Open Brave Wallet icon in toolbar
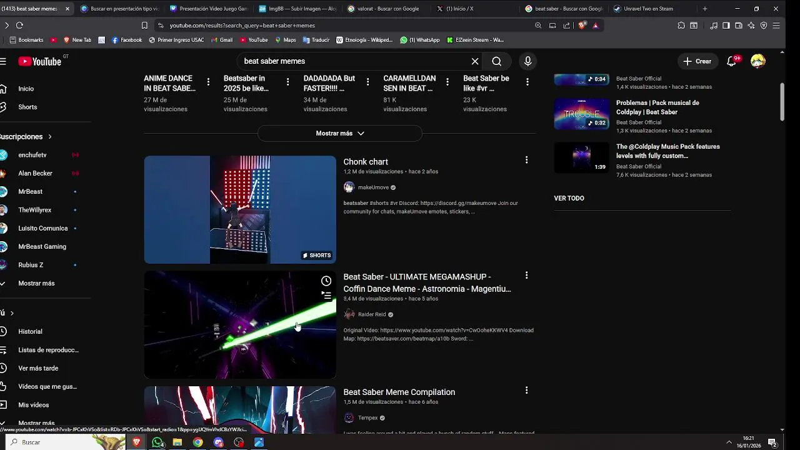The image size is (800, 450). (739, 26)
